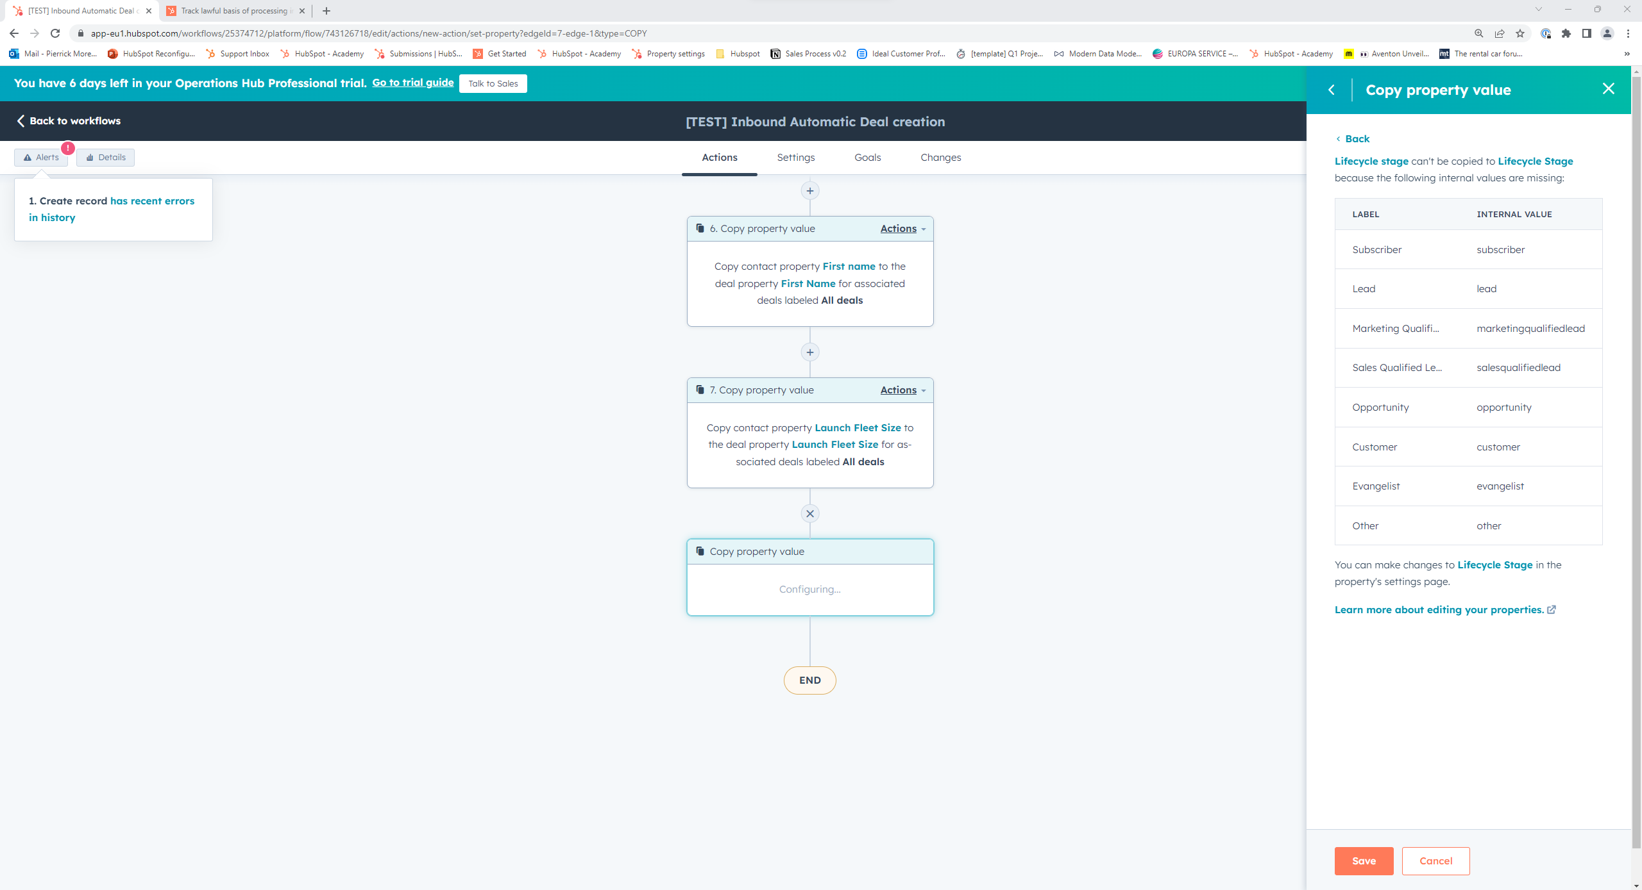Click the browser extensions puzzle icon
Viewport: 1642px width, 890px height.
(1565, 33)
